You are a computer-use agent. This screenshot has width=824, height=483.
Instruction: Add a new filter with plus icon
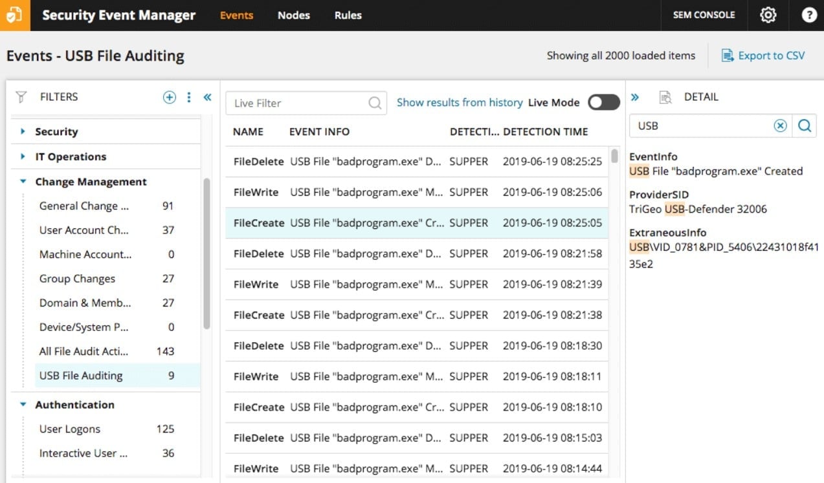pyautogui.click(x=169, y=97)
